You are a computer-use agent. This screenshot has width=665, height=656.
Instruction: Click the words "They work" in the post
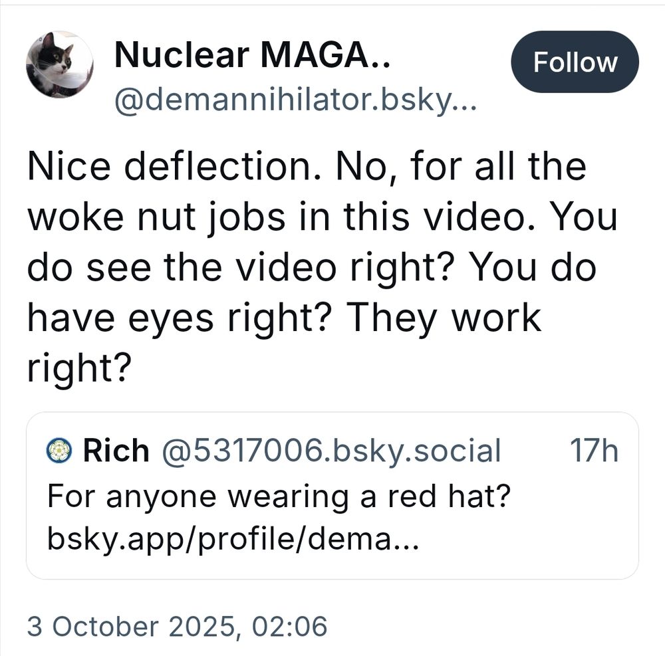[444, 317]
